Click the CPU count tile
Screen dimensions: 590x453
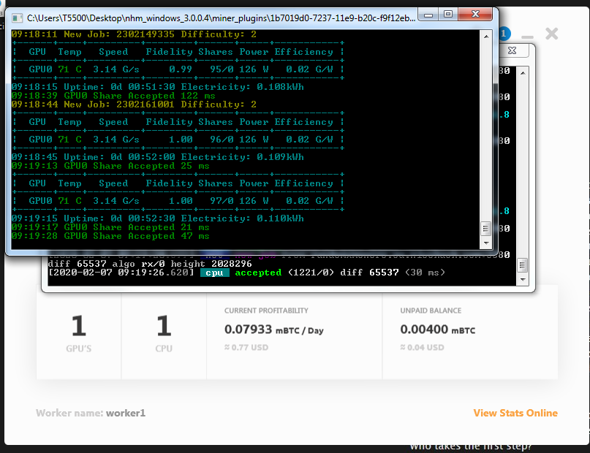(164, 332)
